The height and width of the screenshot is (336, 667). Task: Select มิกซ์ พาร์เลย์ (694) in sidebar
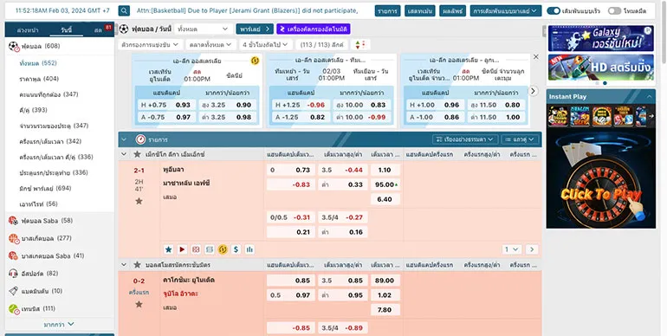click(45, 189)
